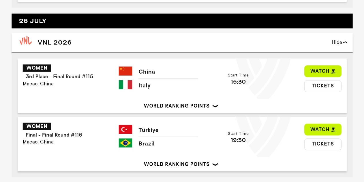This screenshot has height=182, width=364.
Task: Open Final - Final Round #116 match details
Action: pos(54,135)
